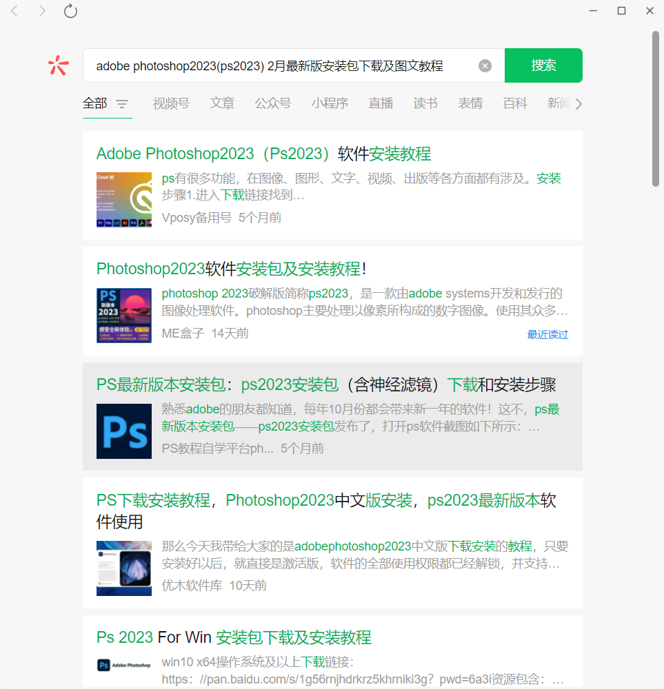Click the 优木软件库 article thumbnail

(x=124, y=568)
